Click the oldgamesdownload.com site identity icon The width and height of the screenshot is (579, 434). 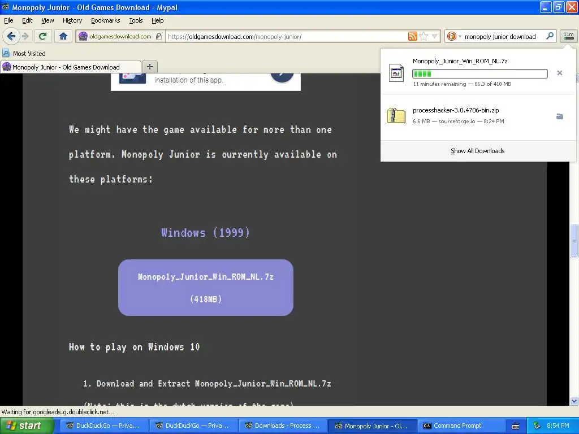[x=83, y=36]
